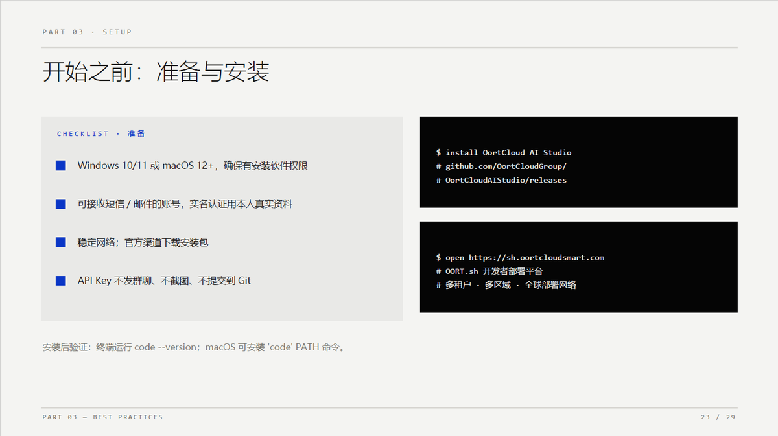
Task: Click the blue square beside 'API Key 不发群聊'
Action: coord(61,281)
